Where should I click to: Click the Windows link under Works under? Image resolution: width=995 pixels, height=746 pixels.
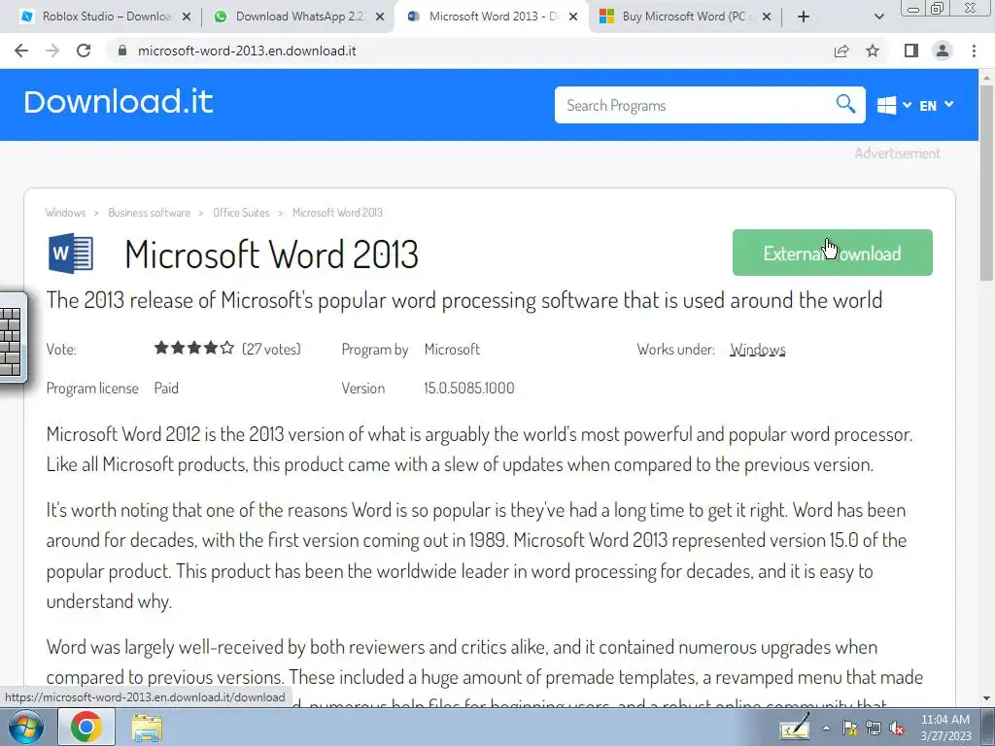point(758,350)
